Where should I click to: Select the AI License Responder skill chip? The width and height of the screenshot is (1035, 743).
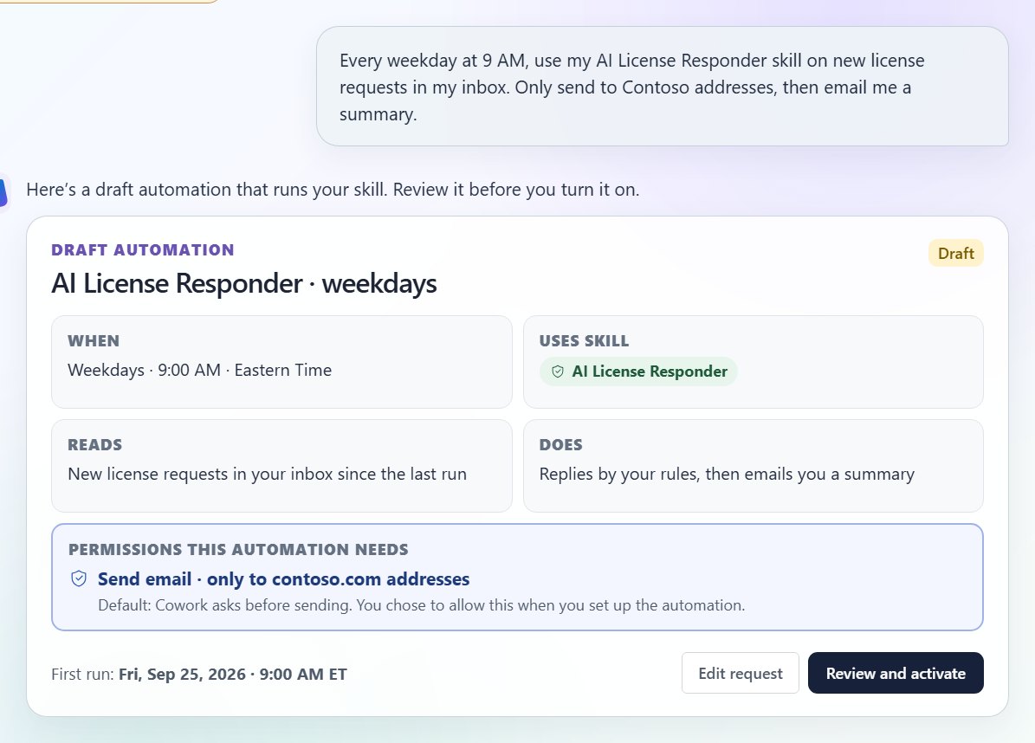pos(638,371)
